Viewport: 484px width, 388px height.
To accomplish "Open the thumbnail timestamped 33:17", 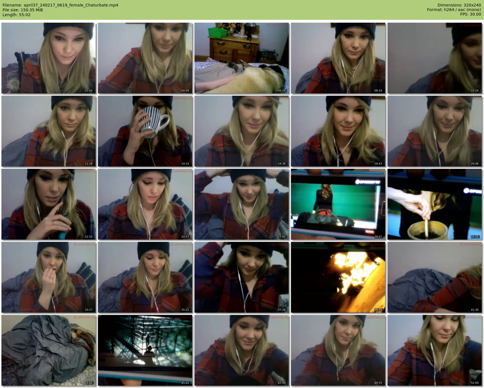I will tap(49, 277).
